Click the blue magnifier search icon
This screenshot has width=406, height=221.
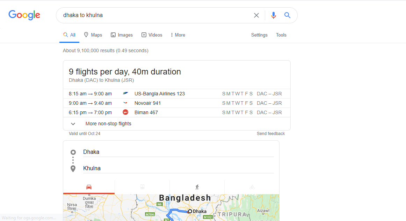287,15
